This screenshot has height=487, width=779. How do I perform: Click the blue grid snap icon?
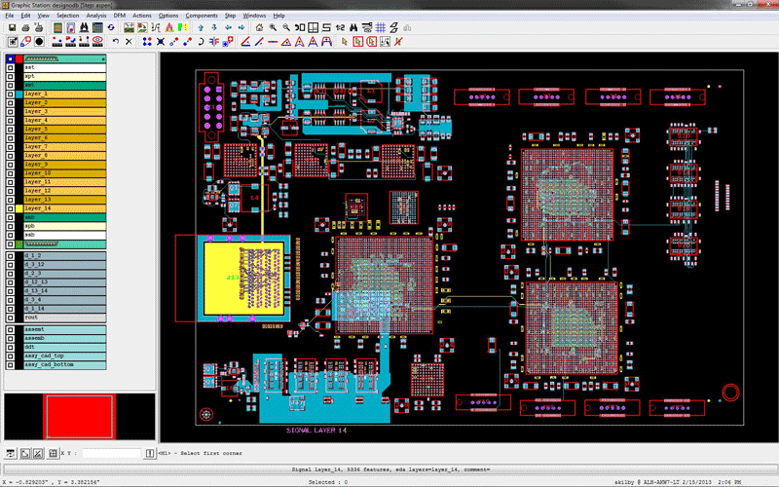[381, 28]
